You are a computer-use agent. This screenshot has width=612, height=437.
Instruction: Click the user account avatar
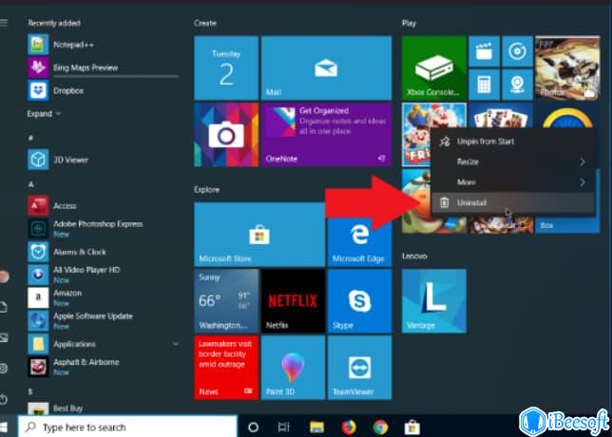pyautogui.click(x=4, y=276)
